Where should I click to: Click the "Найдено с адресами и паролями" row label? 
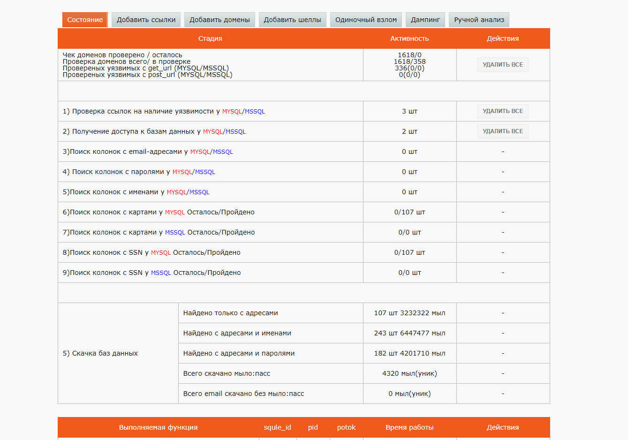point(239,353)
